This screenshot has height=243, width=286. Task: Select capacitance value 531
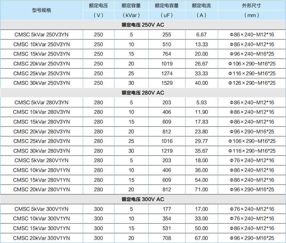point(167,228)
